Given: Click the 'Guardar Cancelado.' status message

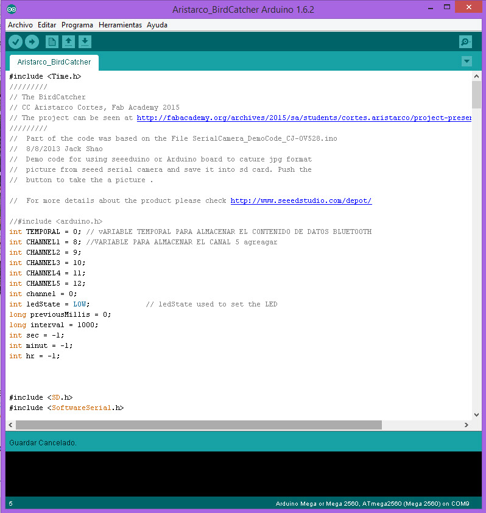Looking at the screenshot, I should pyautogui.click(x=43, y=443).
